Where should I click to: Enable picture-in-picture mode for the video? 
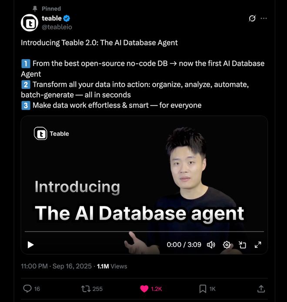(x=242, y=245)
